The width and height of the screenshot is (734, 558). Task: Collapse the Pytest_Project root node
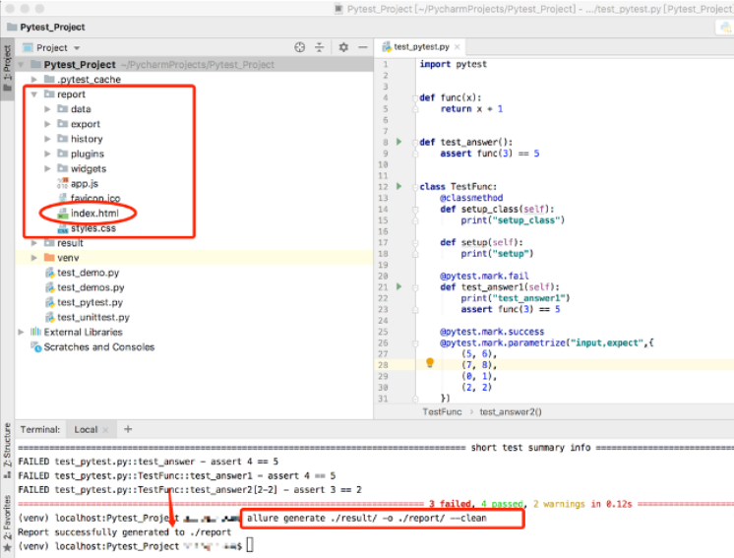(21, 65)
